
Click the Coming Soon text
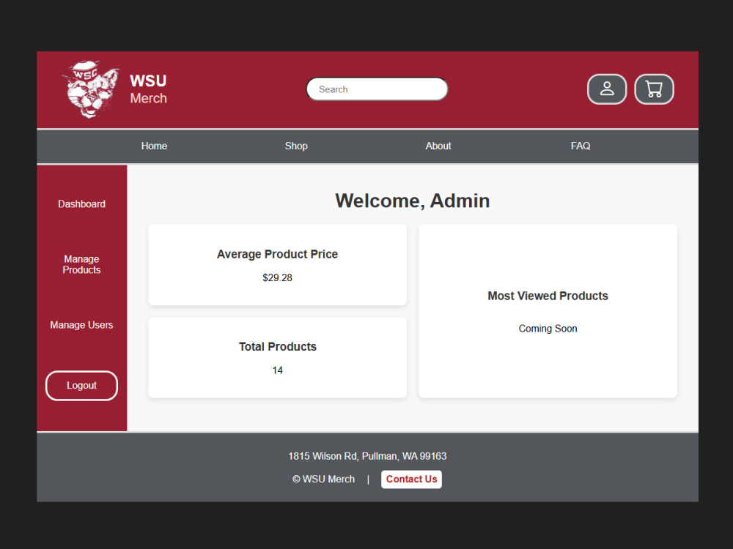point(548,329)
